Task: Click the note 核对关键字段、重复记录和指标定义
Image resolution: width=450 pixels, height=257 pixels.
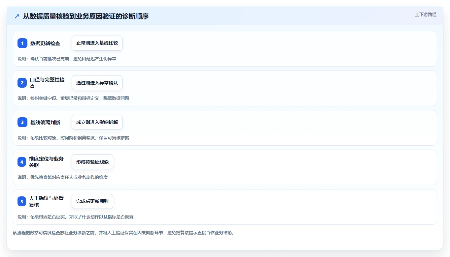Action: point(64,98)
